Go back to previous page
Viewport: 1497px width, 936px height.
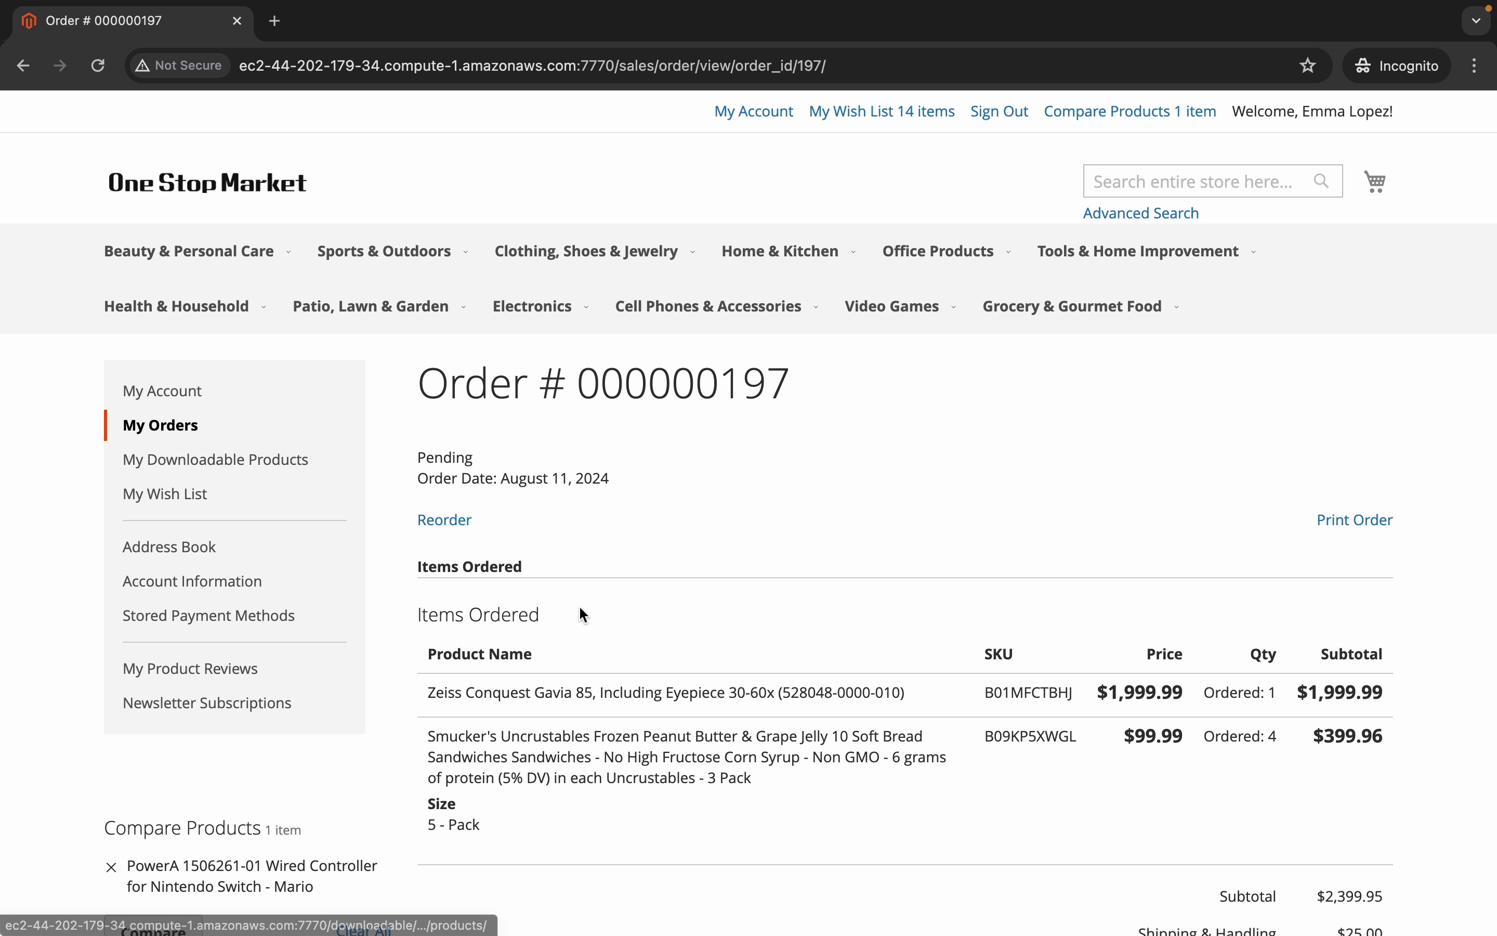click(23, 66)
